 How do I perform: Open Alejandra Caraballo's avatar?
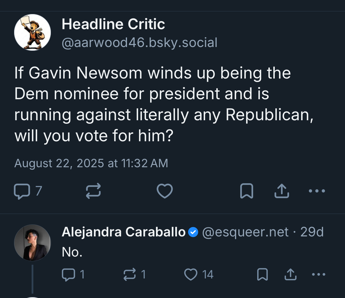pyautogui.click(x=32, y=243)
